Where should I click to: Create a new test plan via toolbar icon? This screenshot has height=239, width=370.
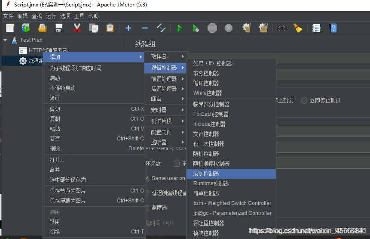(10, 28)
